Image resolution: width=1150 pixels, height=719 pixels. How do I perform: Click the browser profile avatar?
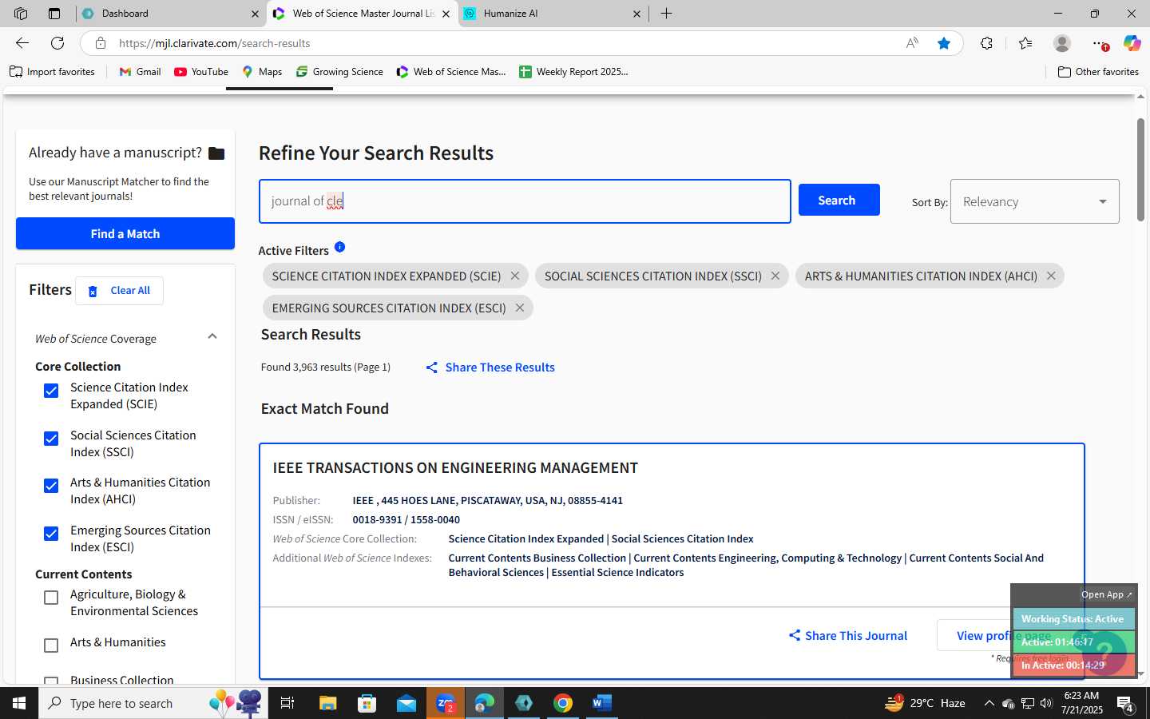click(x=1062, y=43)
